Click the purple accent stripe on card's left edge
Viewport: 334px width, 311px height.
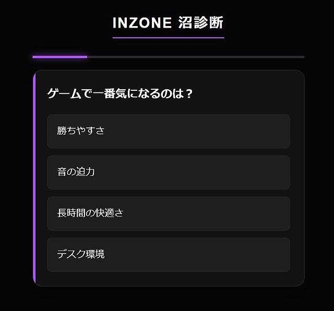coord(34,177)
